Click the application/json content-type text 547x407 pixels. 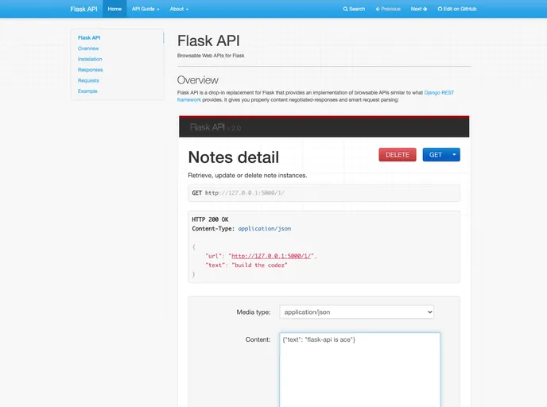265,229
